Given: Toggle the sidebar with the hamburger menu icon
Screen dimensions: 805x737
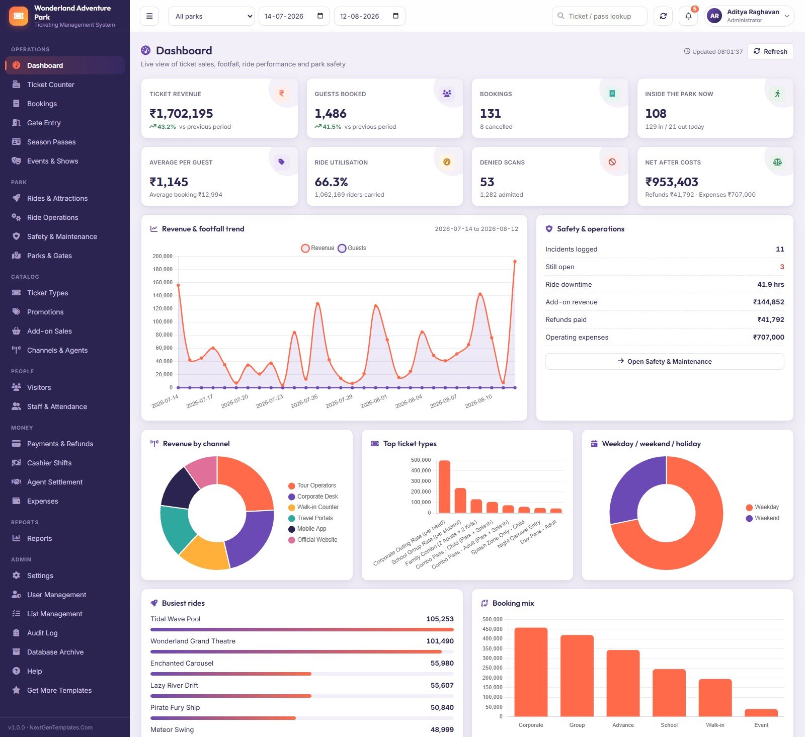Looking at the screenshot, I should 149,16.
